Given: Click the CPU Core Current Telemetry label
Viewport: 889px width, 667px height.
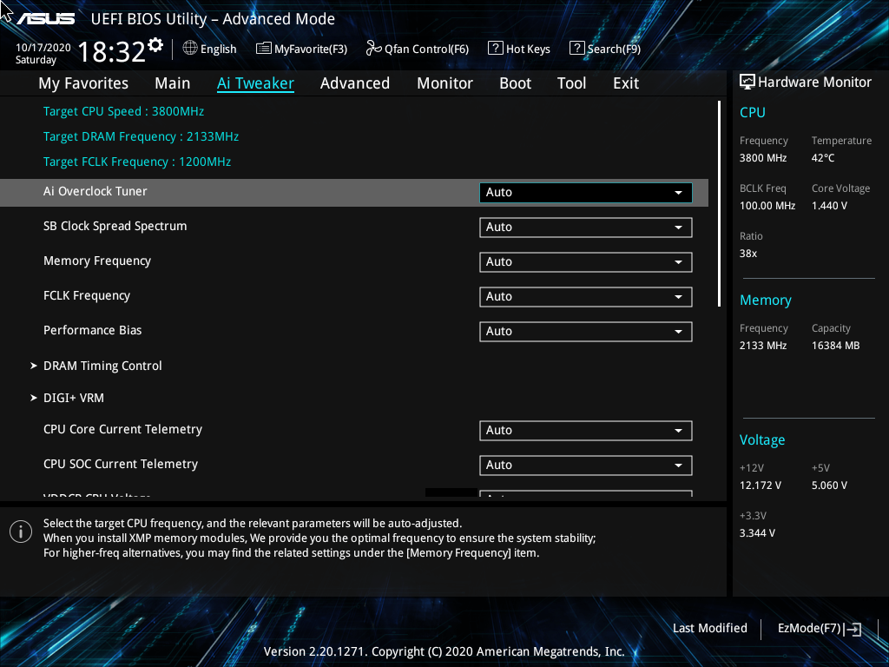Looking at the screenshot, I should pos(122,429).
